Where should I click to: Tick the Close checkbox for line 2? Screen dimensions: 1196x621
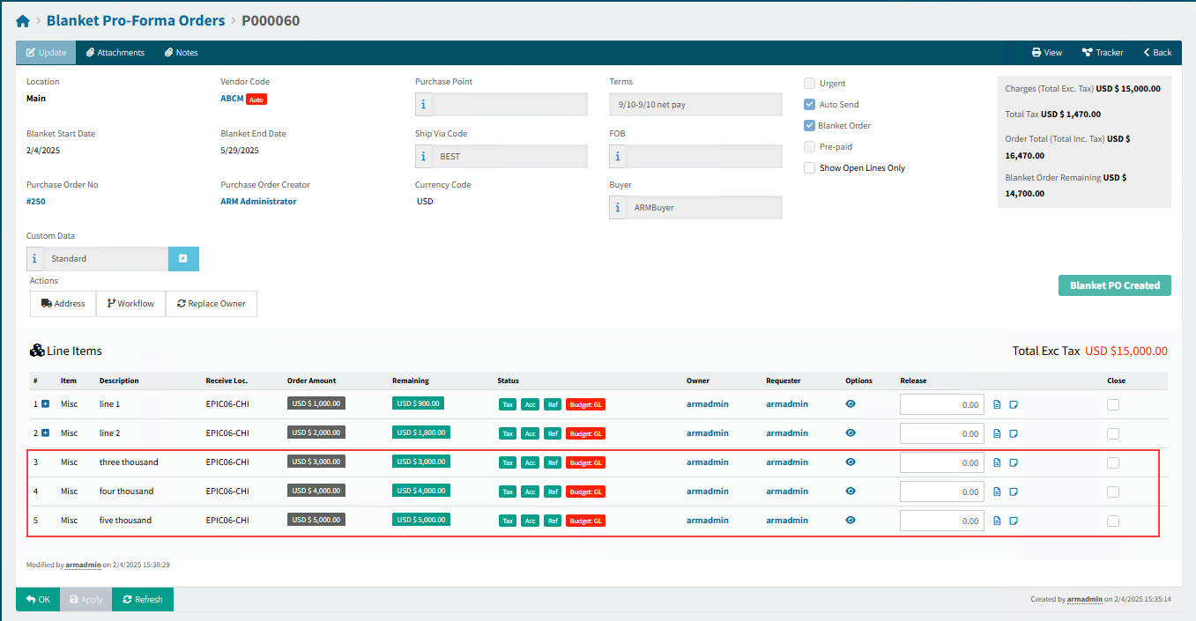[1113, 434]
